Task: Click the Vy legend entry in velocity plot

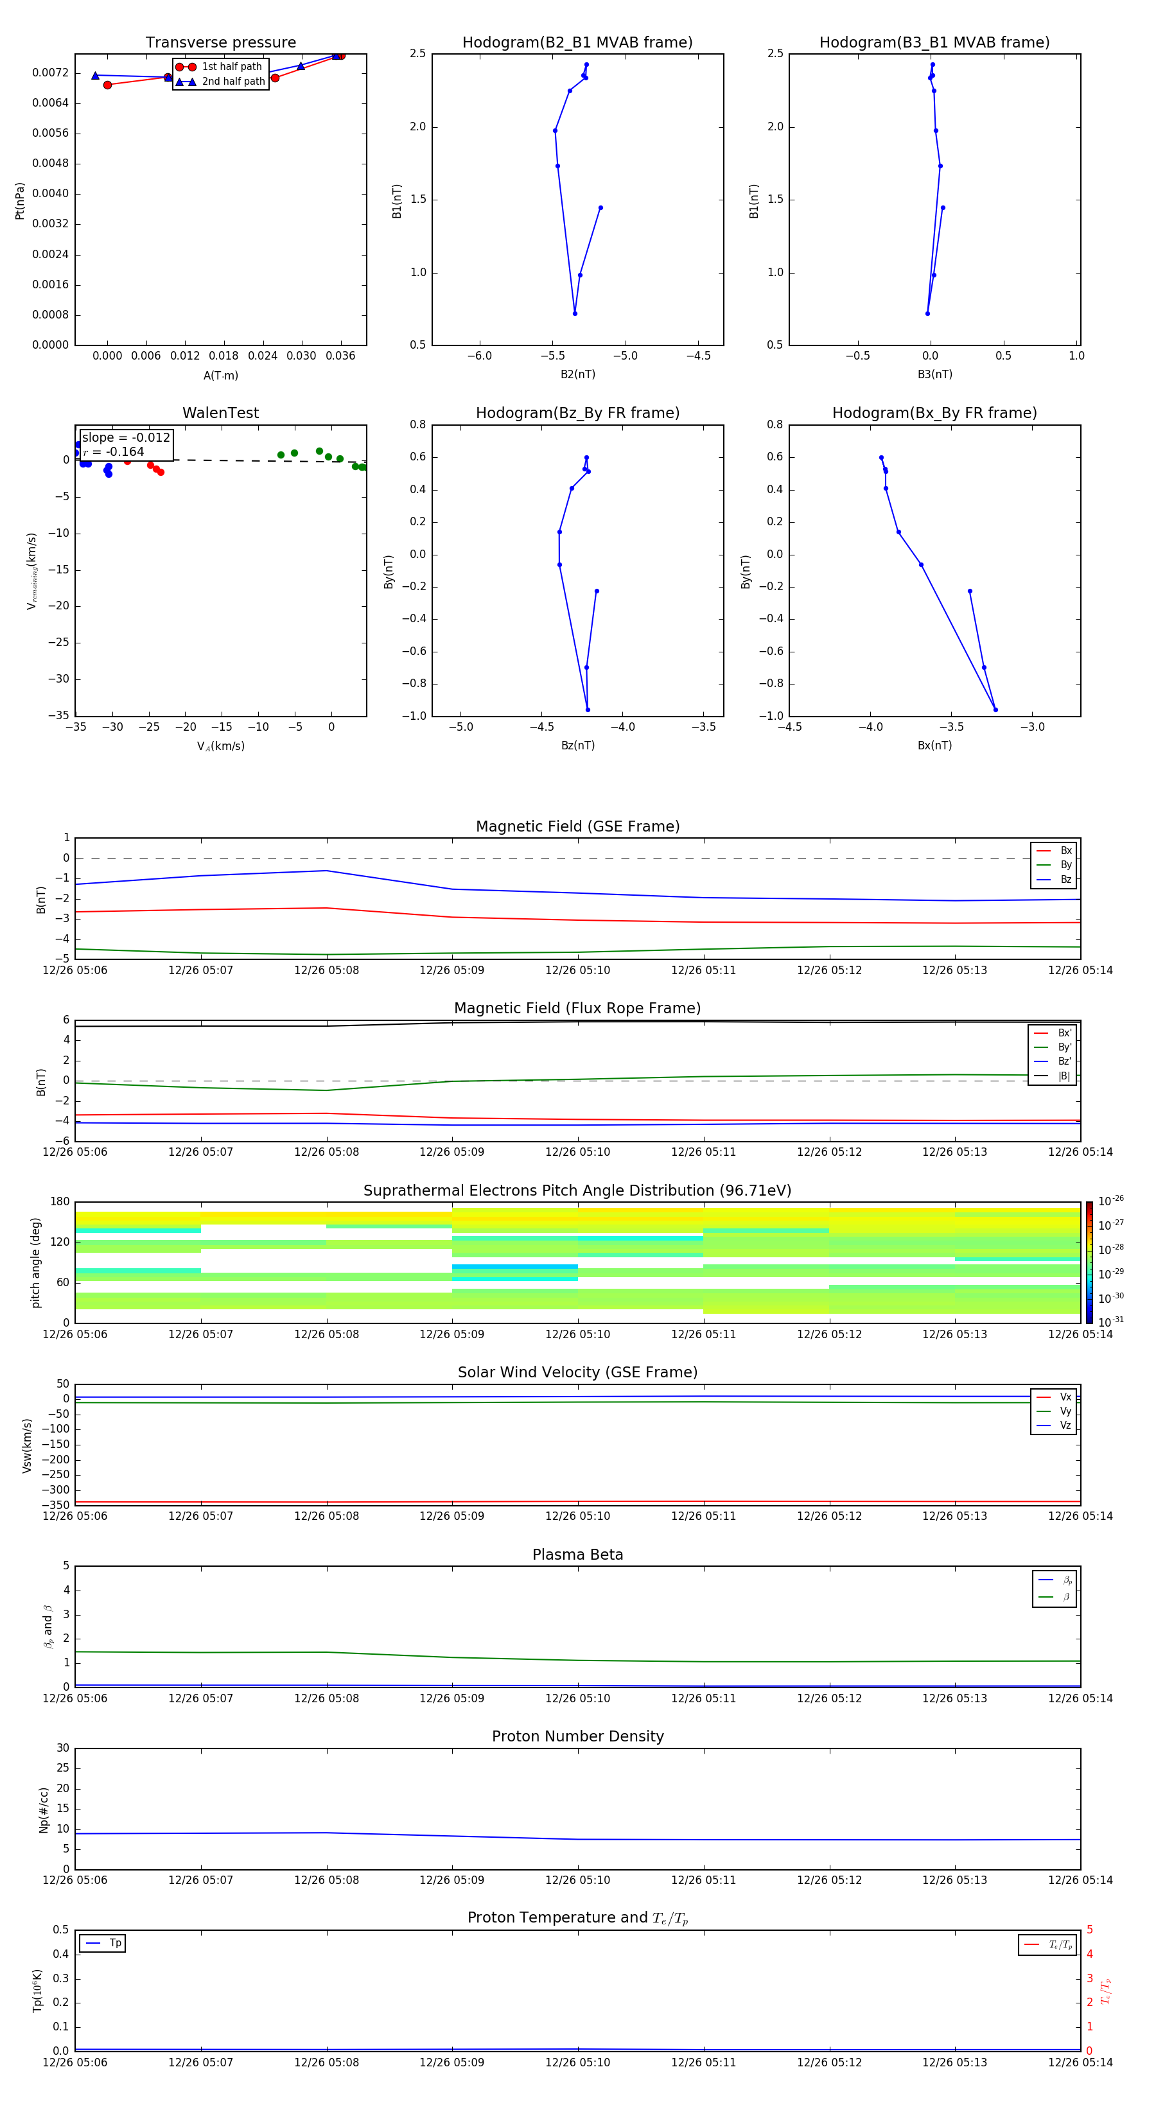Action: point(1055,1411)
